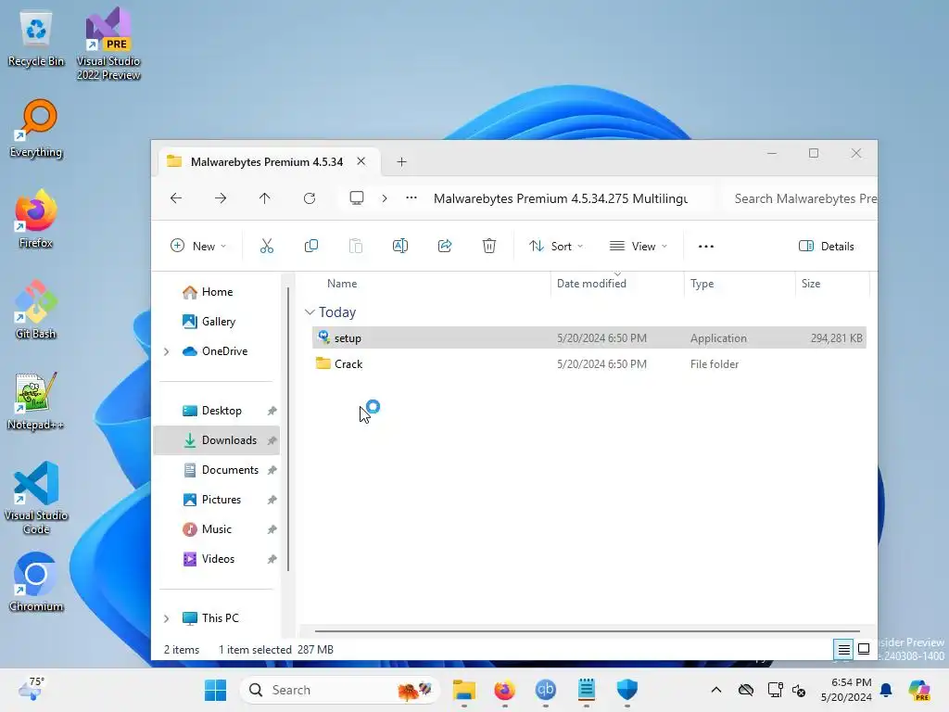Click the Rename icon in toolbar

[x=400, y=246]
